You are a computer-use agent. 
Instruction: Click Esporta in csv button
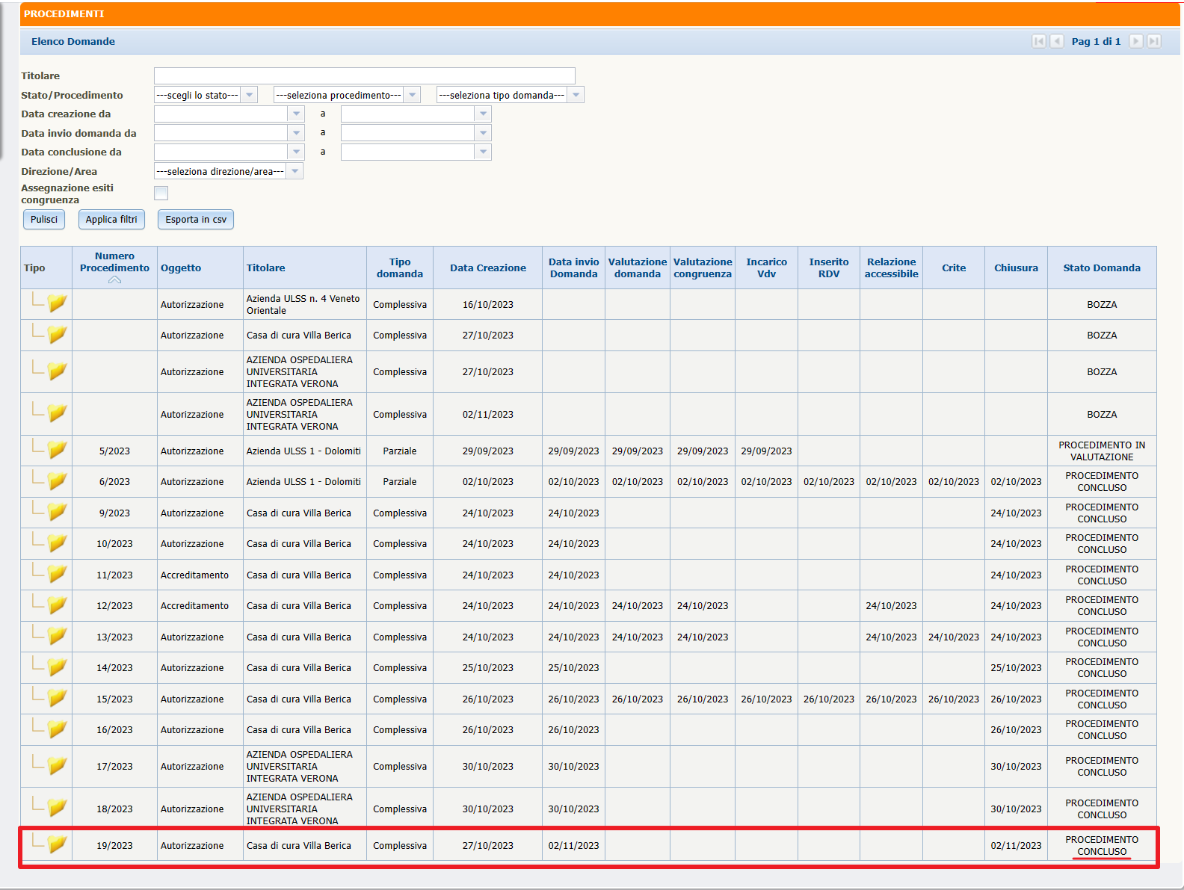tap(196, 219)
